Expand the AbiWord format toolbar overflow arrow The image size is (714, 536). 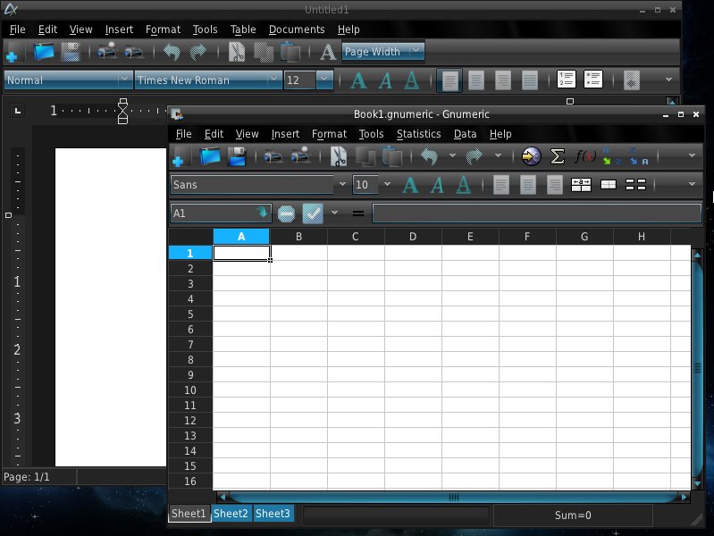tap(668, 80)
